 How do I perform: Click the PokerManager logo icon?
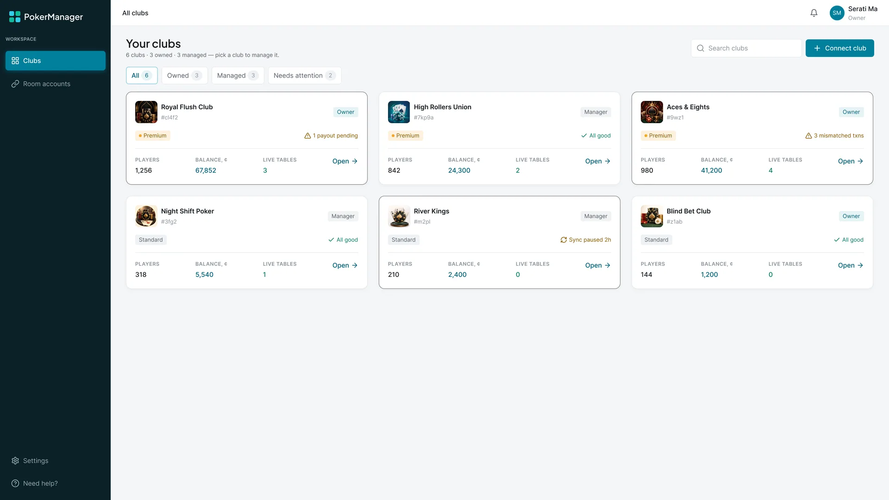tap(15, 17)
